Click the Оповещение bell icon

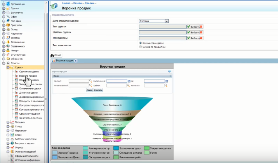pos(8,42)
